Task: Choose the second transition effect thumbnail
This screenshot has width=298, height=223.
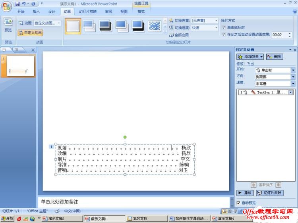Action: click(x=89, y=26)
